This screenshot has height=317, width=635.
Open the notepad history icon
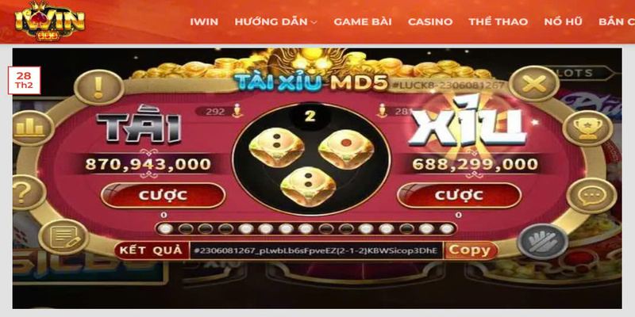(x=63, y=237)
